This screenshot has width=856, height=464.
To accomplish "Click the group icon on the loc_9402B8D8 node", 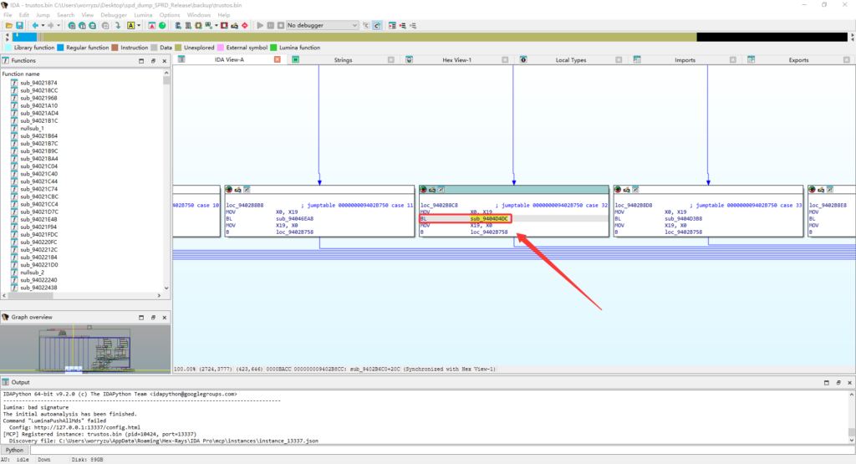I will tap(635, 190).
